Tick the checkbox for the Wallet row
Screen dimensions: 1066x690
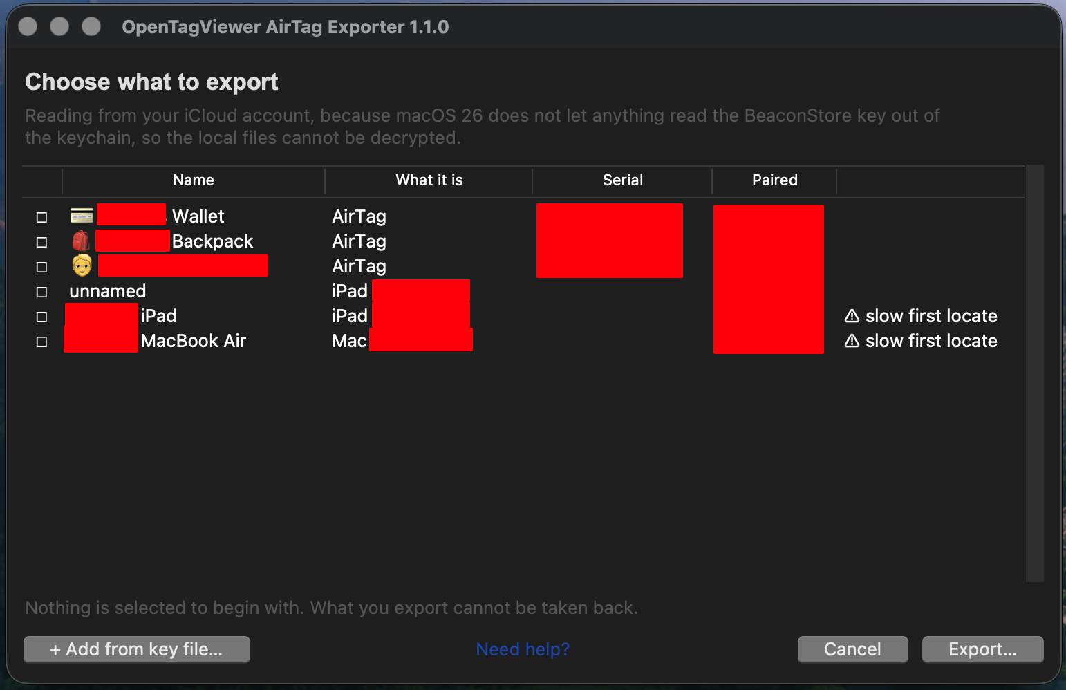coord(41,217)
